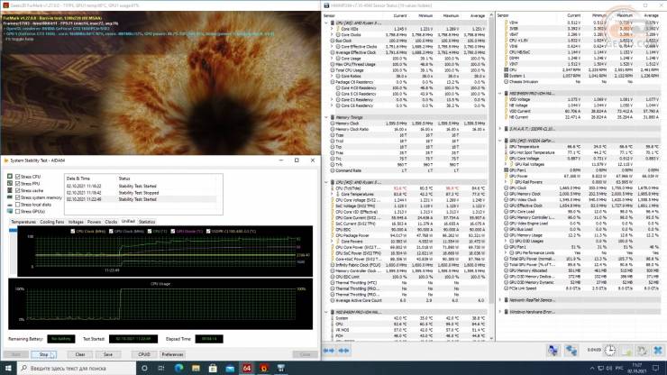
Task: Click the Clear button
Action: (x=80, y=354)
